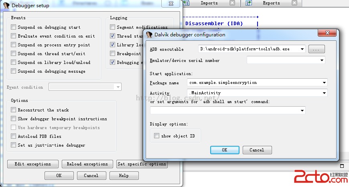The height and width of the screenshot is (187, 349).
Task: Toggle show object ID checkbox
Action: (x=157, y=136)
